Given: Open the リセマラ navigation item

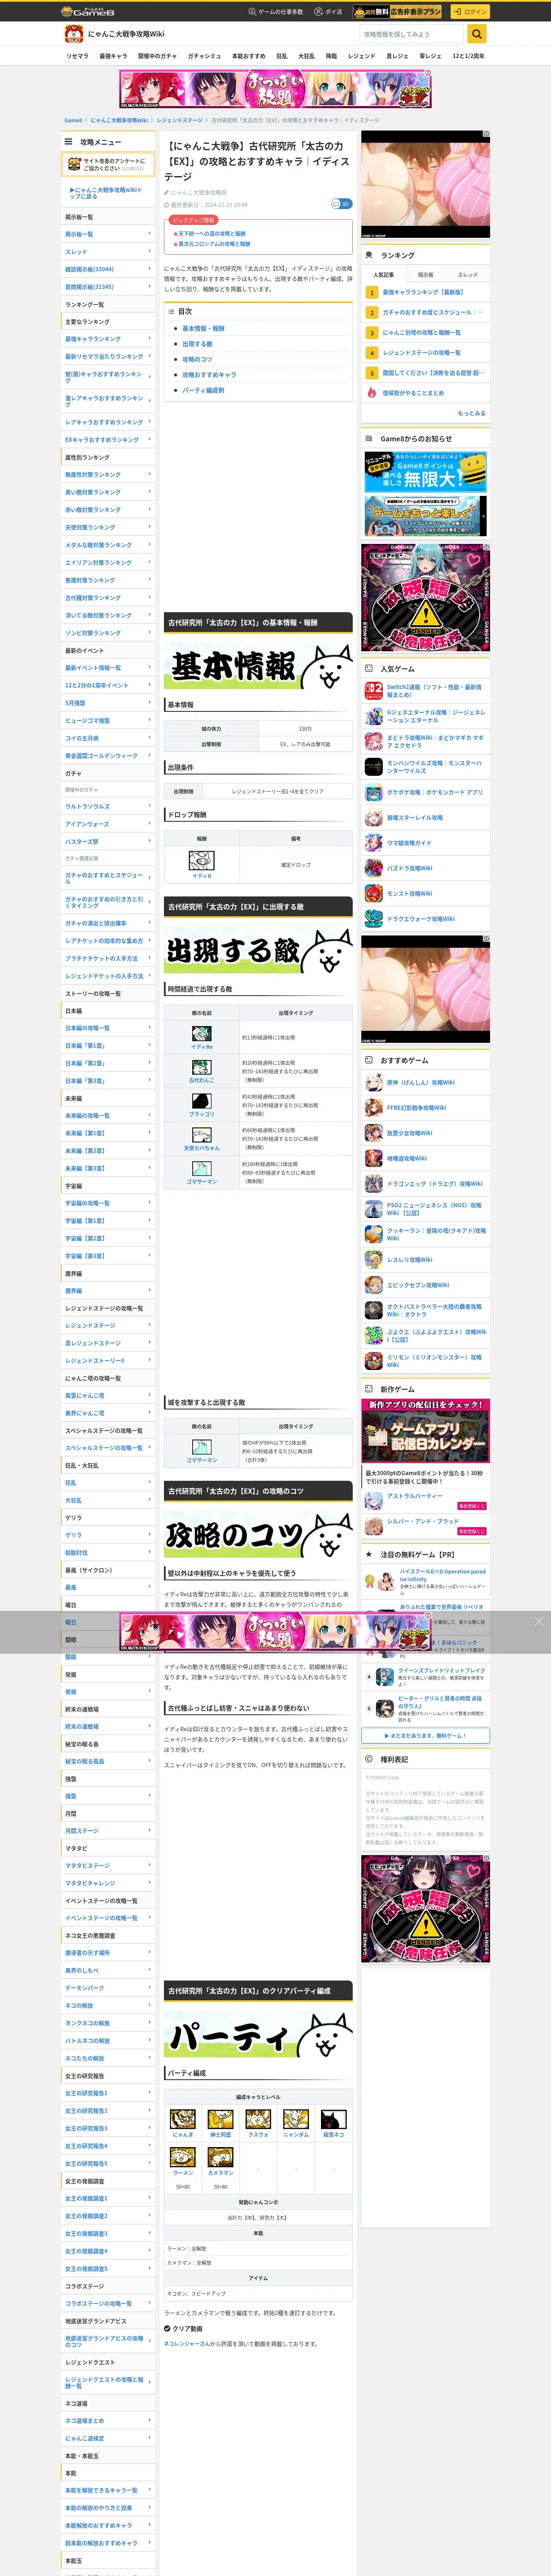Looking at the screenshot, I should (x=77, y=56).
